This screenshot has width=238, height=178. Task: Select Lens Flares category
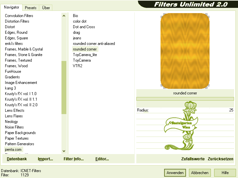pyautogui.click(x=14, y=116)
